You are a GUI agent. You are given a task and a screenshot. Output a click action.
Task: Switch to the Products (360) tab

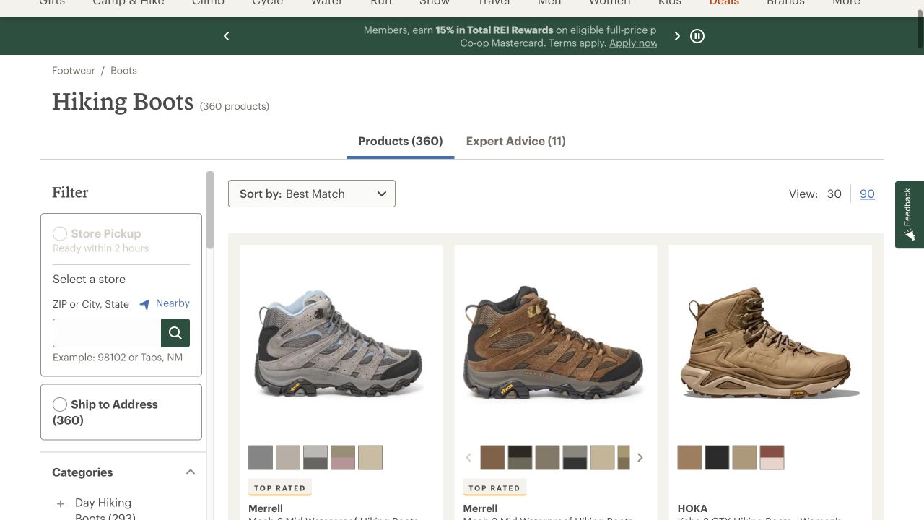coord(401,142)
